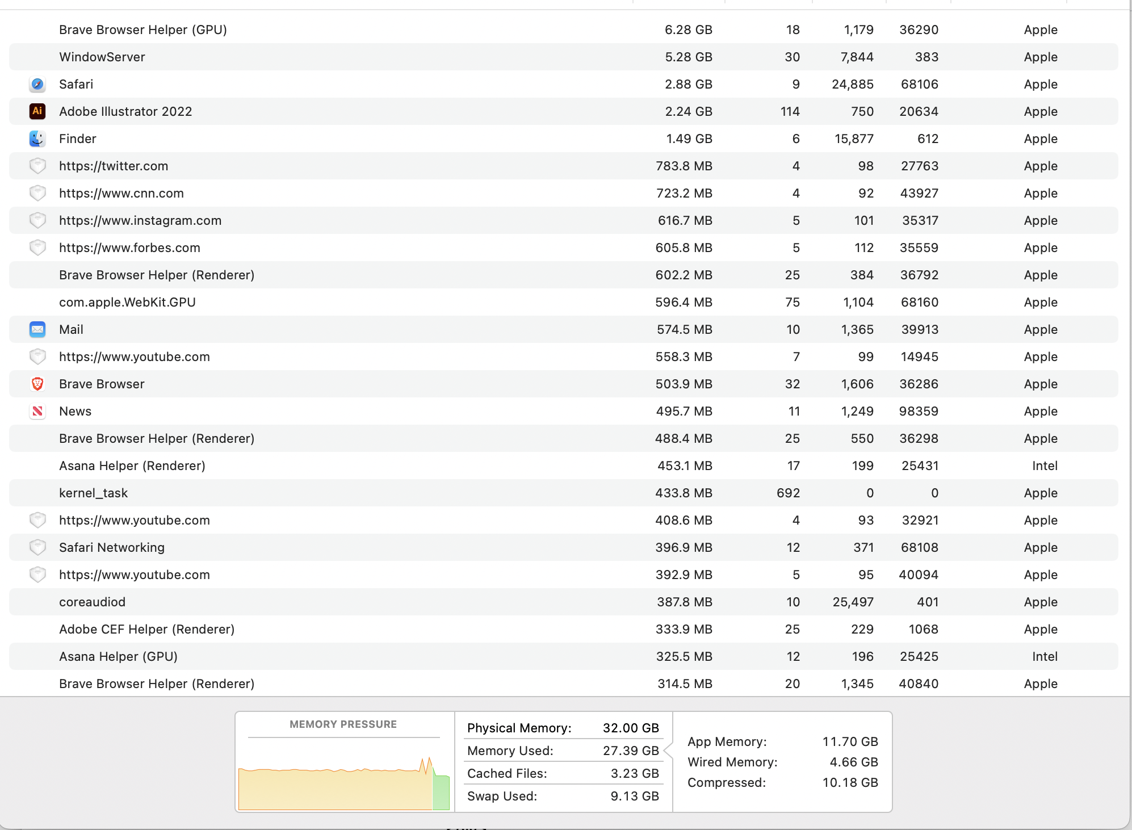Image resolution: width=1132 pixels, height=830 pixels.
Task: Select the Brave Browser process name
Action: [x=102, y=384]
